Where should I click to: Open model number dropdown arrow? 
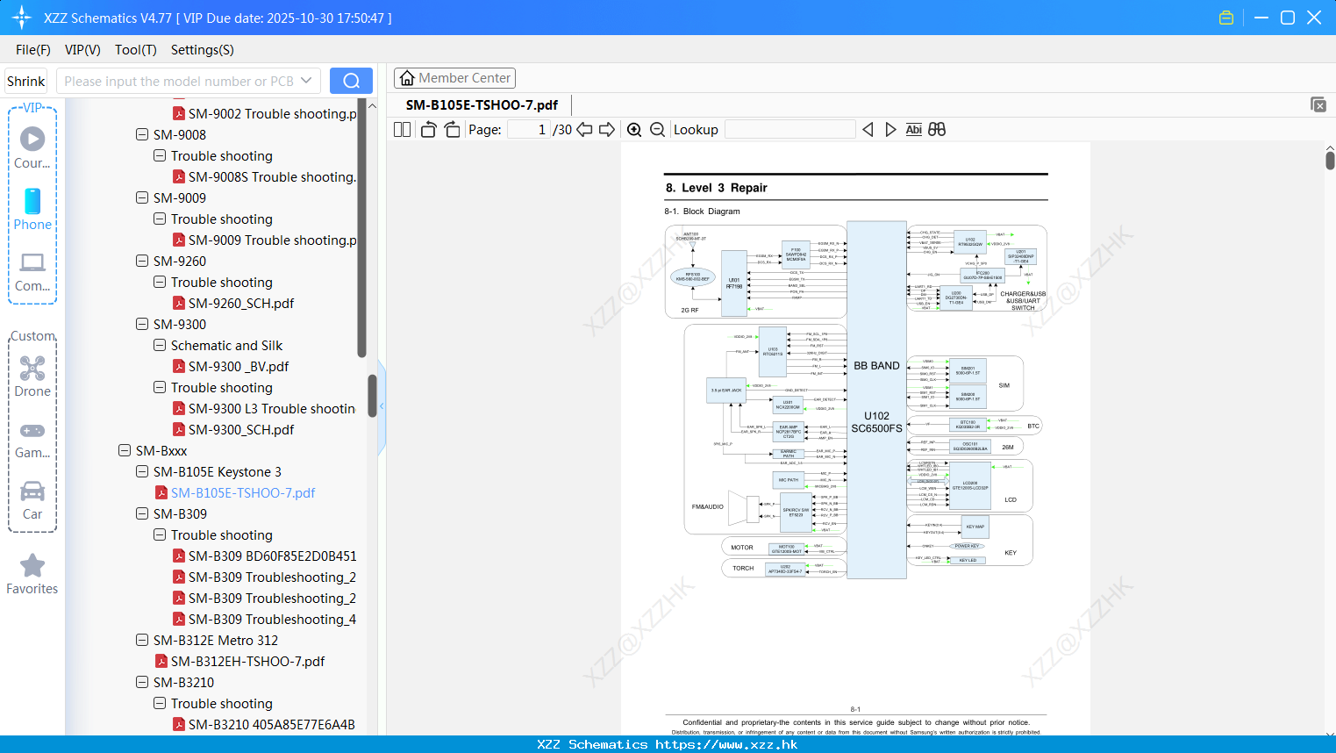pos(306,81)
